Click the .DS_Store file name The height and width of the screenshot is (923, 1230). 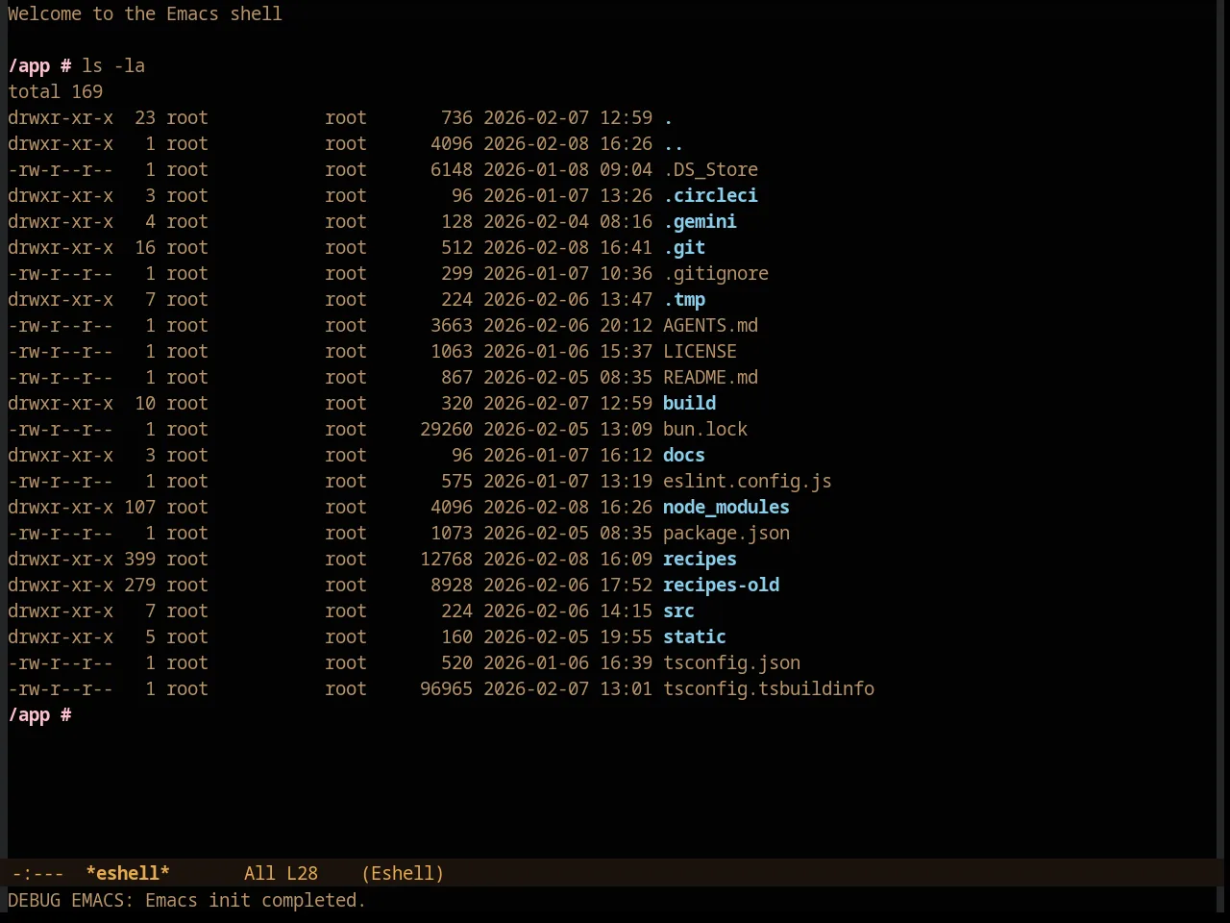710,169
